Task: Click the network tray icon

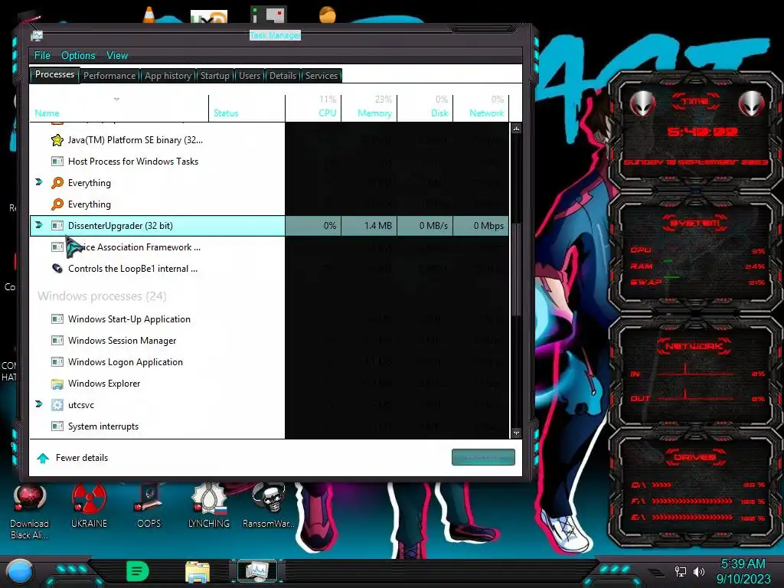Action: tap(680, 571)
